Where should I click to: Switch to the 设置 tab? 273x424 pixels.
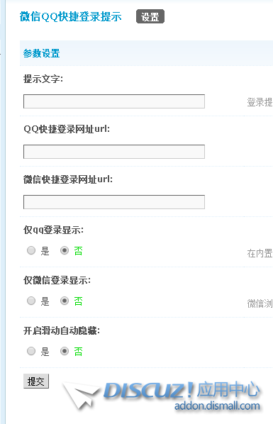coord(150,17)
